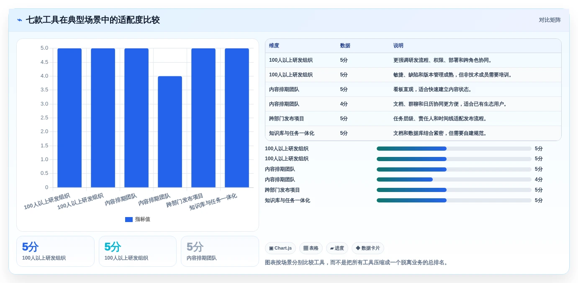Open the cyan 5分 summary card
This screenshot has height=283, width=578.
point(138,251)
